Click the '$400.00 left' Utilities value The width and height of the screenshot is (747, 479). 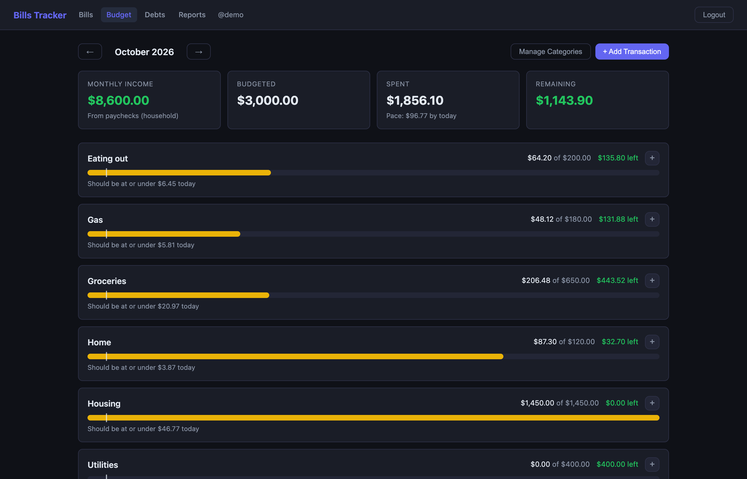617,465
